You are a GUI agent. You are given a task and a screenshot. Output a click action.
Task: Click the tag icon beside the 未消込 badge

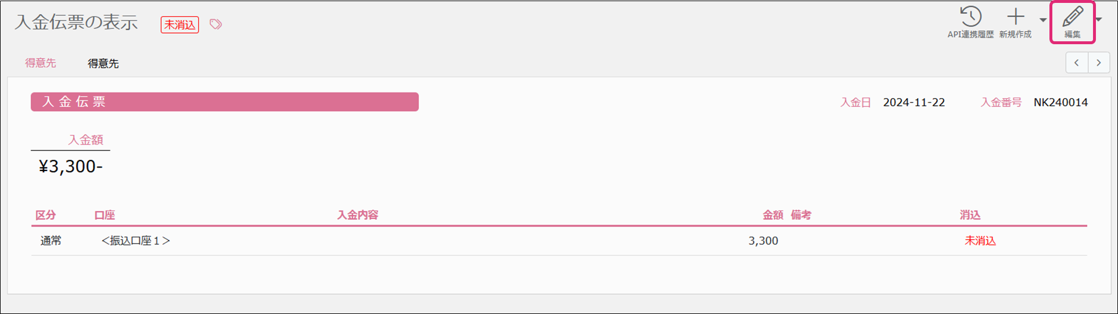pyautogui.click(x=216, y=24)
